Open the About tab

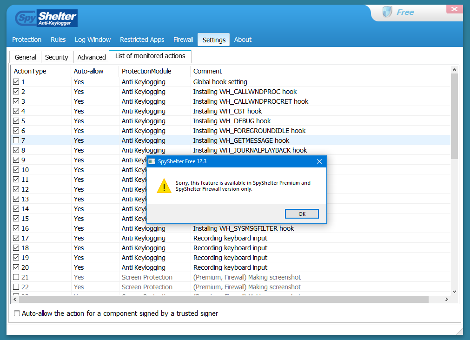[243, 40]
